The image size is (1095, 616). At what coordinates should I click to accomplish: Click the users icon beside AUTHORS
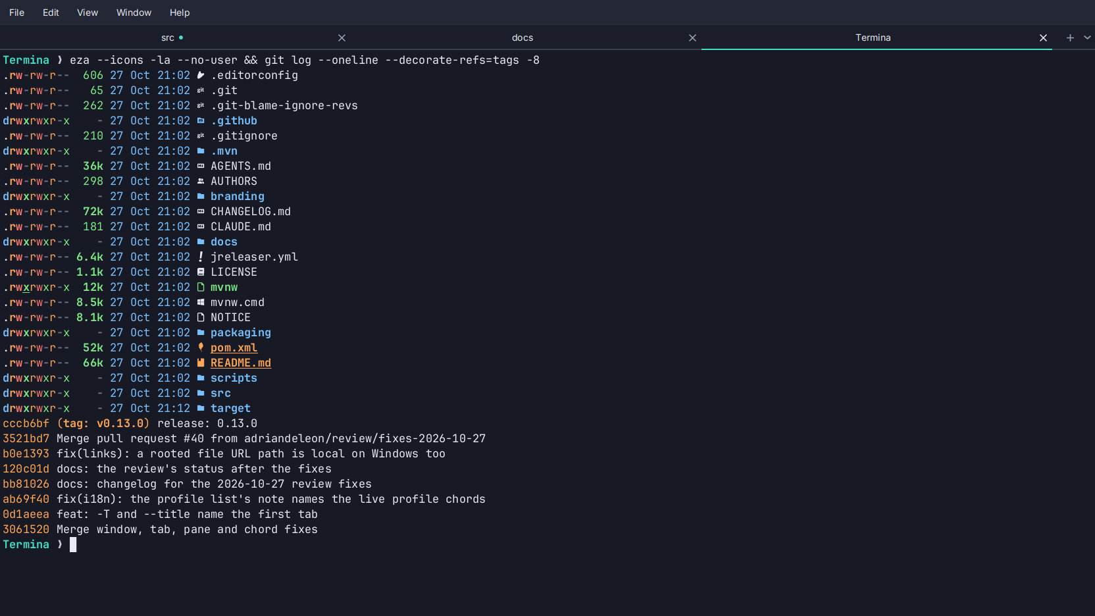tap(201, 182)
